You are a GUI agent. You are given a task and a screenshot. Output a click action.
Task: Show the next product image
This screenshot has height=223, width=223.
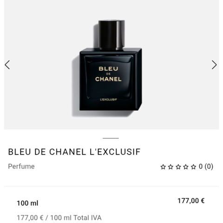pyautogui.click(x=214, y=65)
